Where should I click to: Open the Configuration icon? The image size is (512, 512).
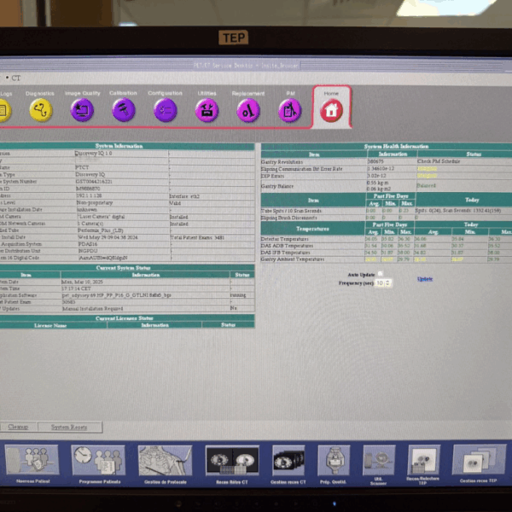click(166, 110)
